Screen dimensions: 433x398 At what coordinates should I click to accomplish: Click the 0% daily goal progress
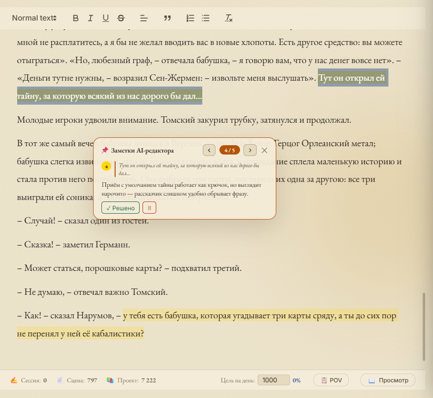[x=296, y=380]
